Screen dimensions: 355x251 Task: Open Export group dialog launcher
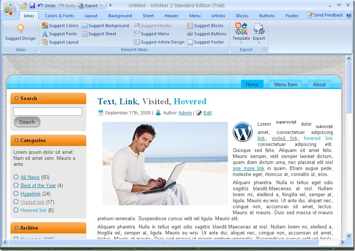coord(265,49)
